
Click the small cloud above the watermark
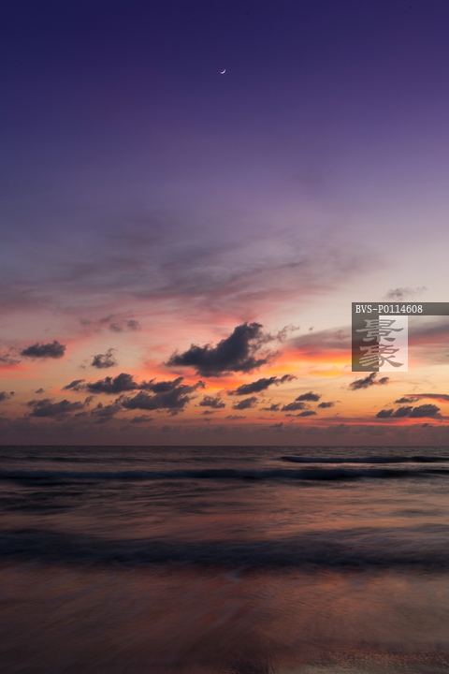click(x=404, y=293)
